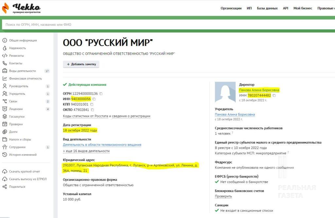Open Коды статистики от Росстата link
Screen dimensions: 335x218
click(x=85, y=116)
